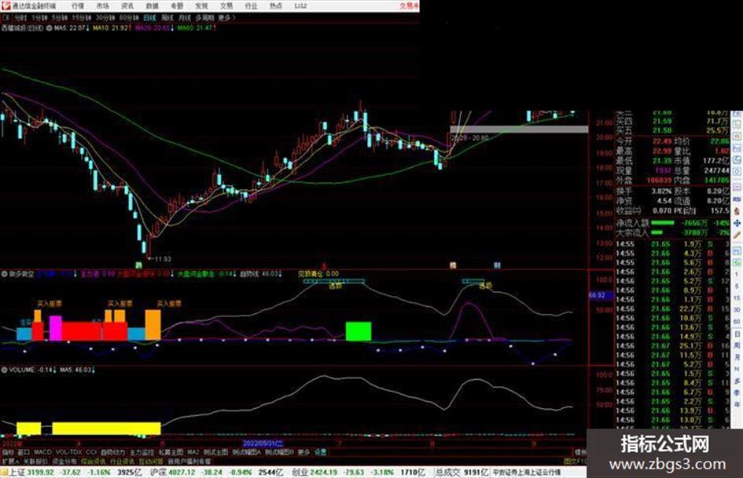Open the 关联报价 tab

[x=35, y=461]
